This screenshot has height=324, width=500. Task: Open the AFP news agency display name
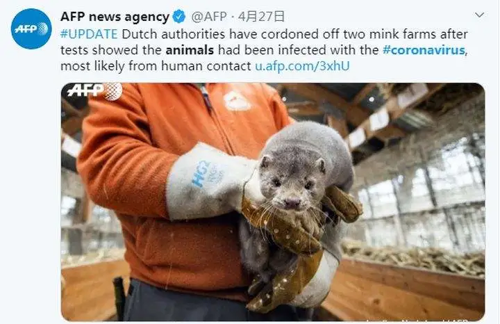pos(115,17)
